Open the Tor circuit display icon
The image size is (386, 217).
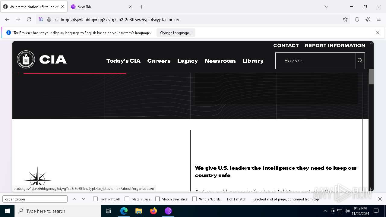coord(41,19)
